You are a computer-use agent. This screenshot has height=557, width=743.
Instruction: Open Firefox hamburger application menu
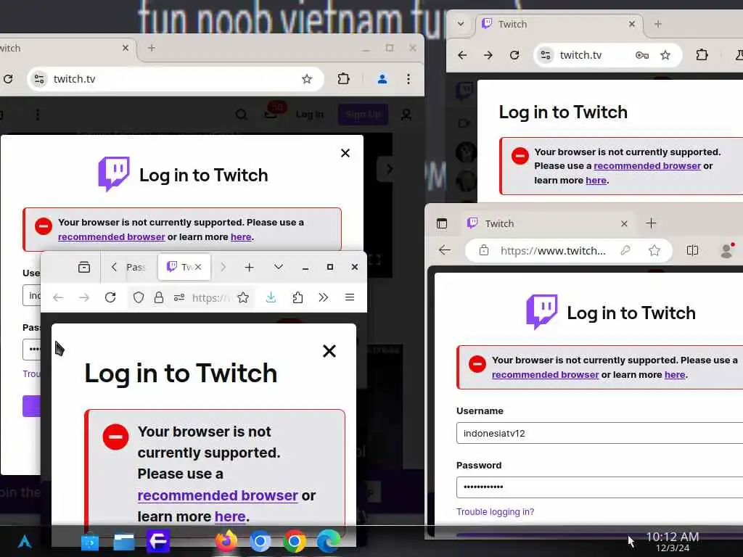click(350, 297)
